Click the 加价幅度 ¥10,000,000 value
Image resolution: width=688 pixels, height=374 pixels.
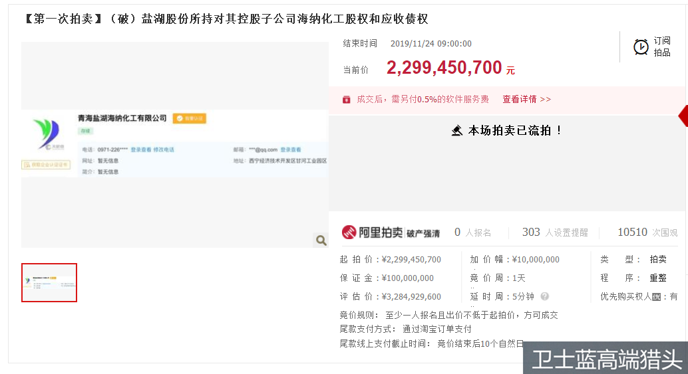tap(536, 260)
